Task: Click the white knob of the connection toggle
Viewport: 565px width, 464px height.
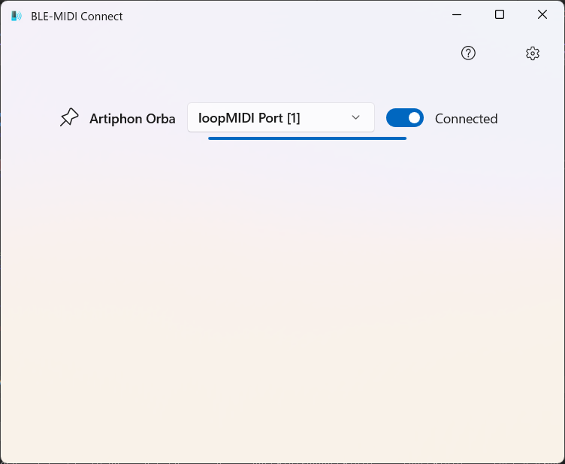Action: click(x=414, y=118)
